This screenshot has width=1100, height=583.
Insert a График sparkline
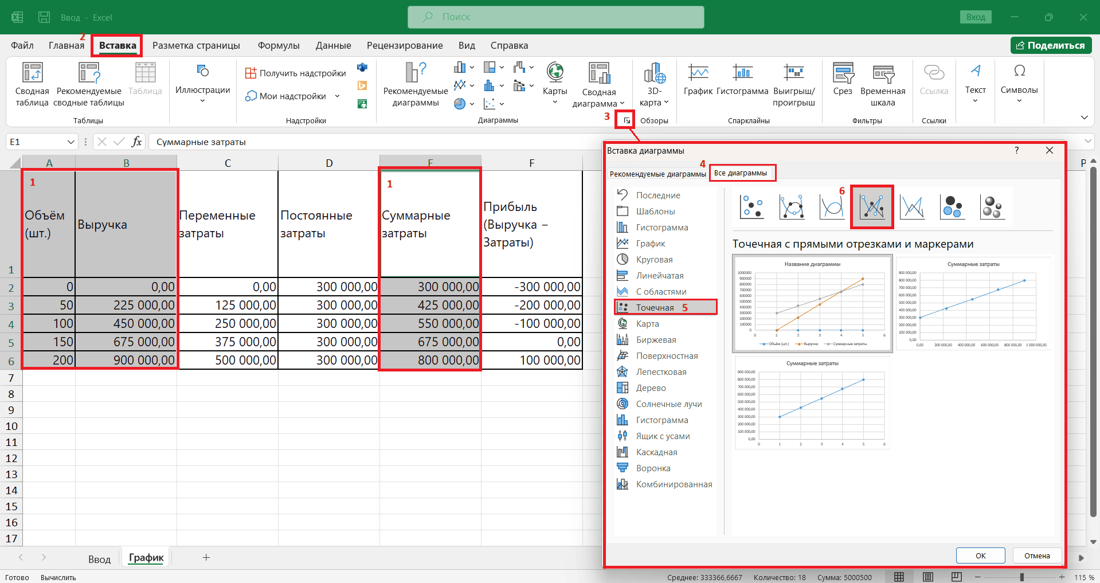point(698,79)
